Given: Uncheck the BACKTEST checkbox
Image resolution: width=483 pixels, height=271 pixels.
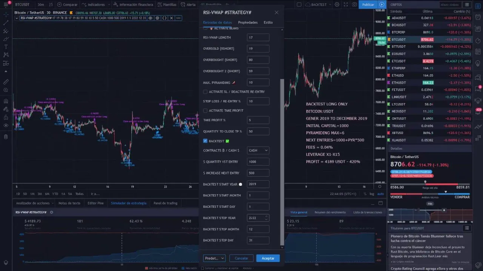Looking at the screenshot, I should pyautogui.click(x=205, y=141).
